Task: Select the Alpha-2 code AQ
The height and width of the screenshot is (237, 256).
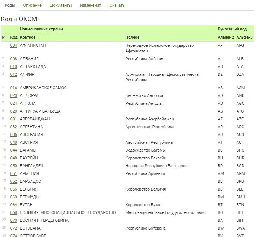Action: click(x=220, y=66)
